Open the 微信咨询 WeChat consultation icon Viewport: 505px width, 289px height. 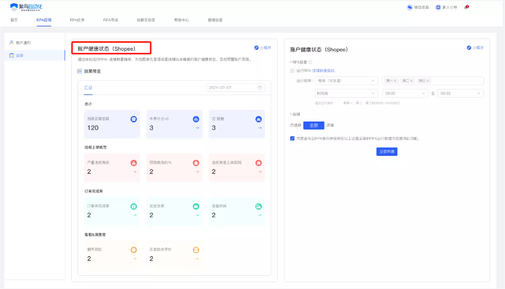(409, 7)
